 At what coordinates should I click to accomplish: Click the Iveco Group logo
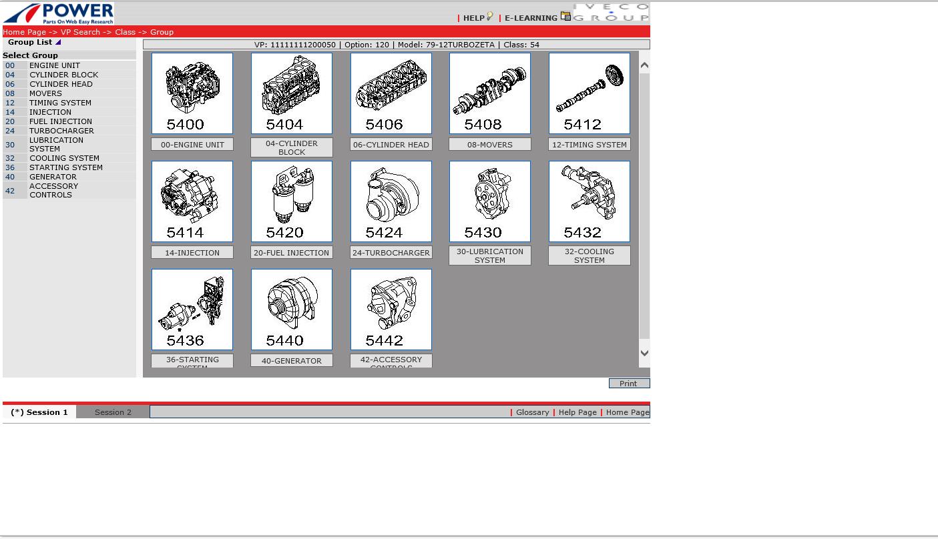[611, 13]
